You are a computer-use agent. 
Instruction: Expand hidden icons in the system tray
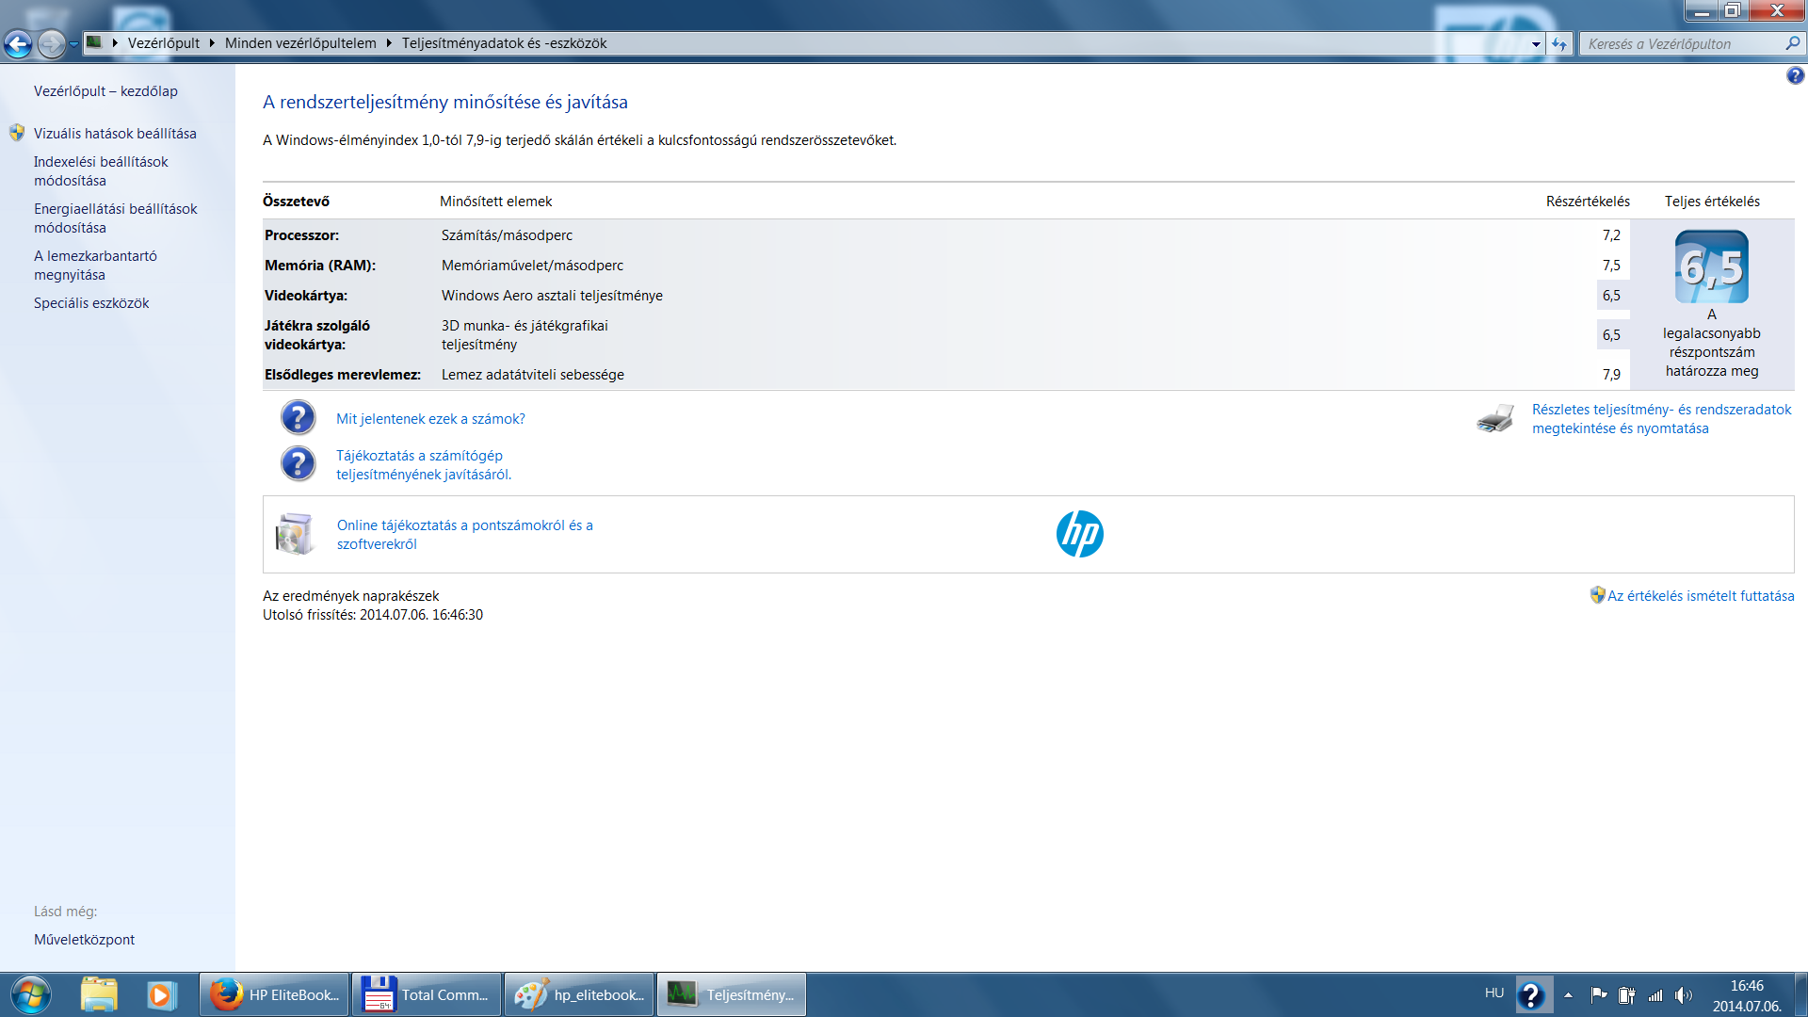pyautogui.click(x=1568, y=994)
